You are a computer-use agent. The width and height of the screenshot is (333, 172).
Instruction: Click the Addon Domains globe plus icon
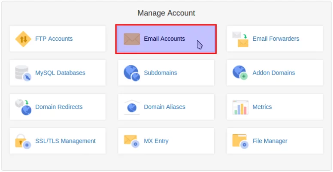point(240,73)
